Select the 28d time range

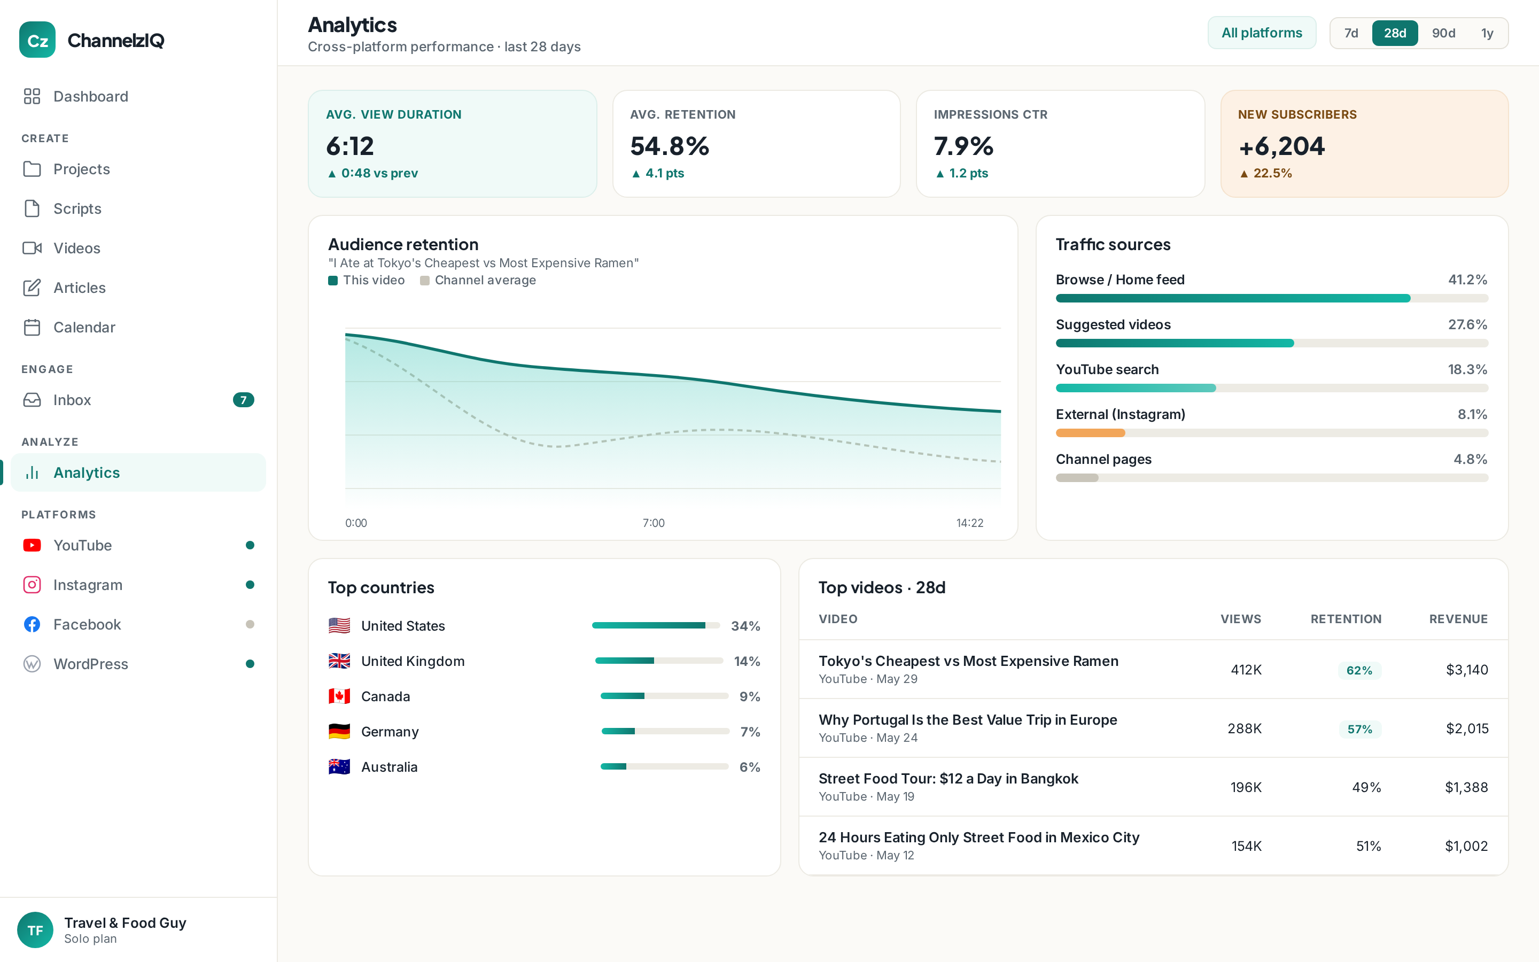pyautogui.click(x=1395, y=33)
